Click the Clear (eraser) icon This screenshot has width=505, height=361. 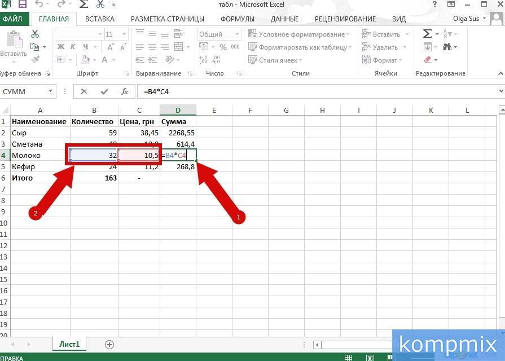[427, 59]
